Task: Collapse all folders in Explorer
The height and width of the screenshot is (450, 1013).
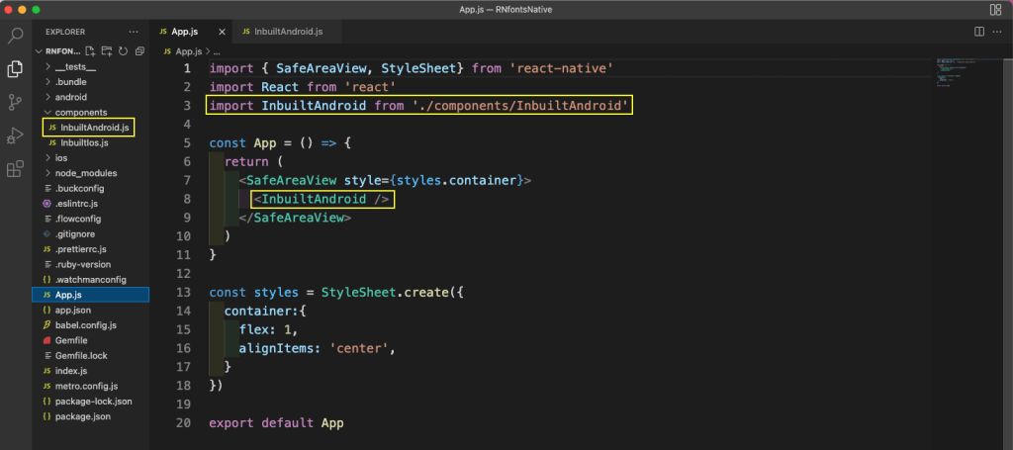Action: 138,50
